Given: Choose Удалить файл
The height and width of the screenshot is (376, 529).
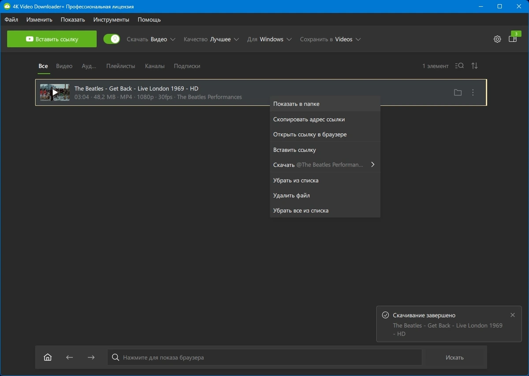Looking at the screenshot, I should point(325,195).
